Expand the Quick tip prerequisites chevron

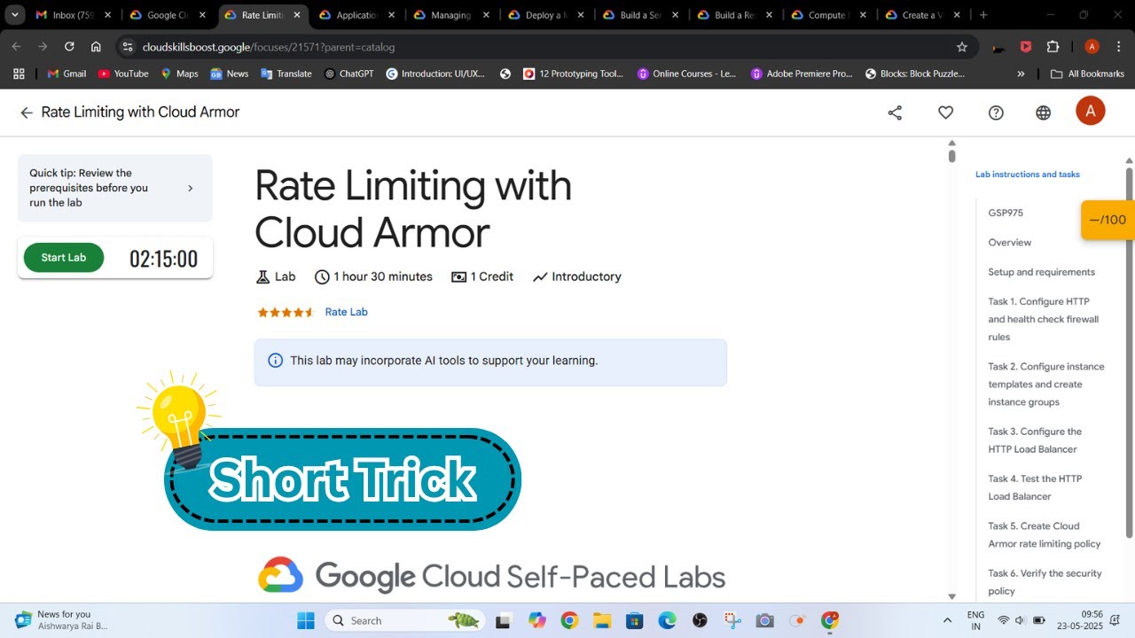coord(190,188)
